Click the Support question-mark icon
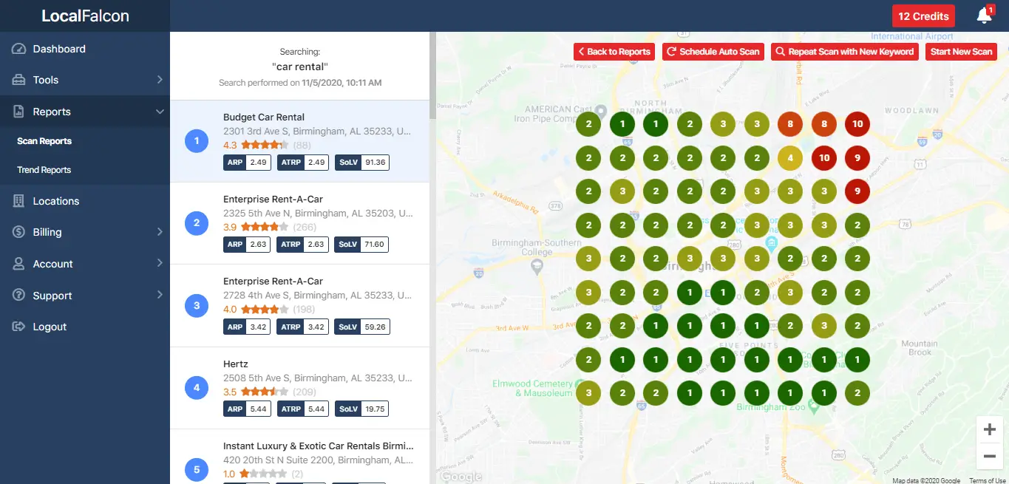The height and width of the screenshot is (484, 1009). click(19, 296)
